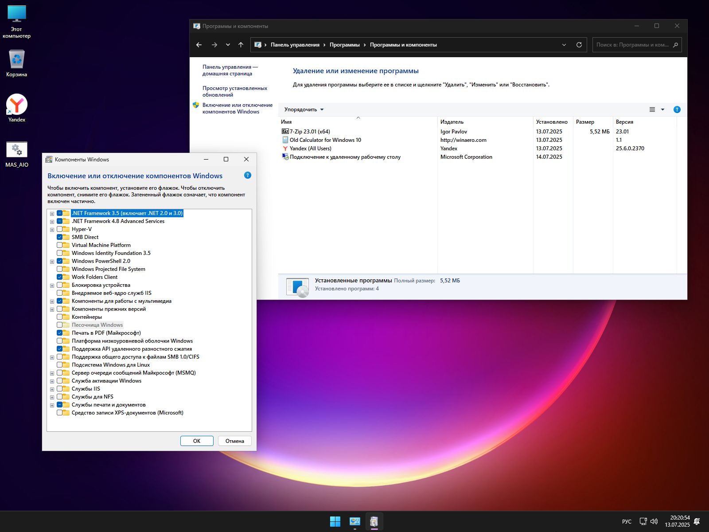
Task: Uncheck Печать в PDF (Майкрософт)
Action: [59, 333]
